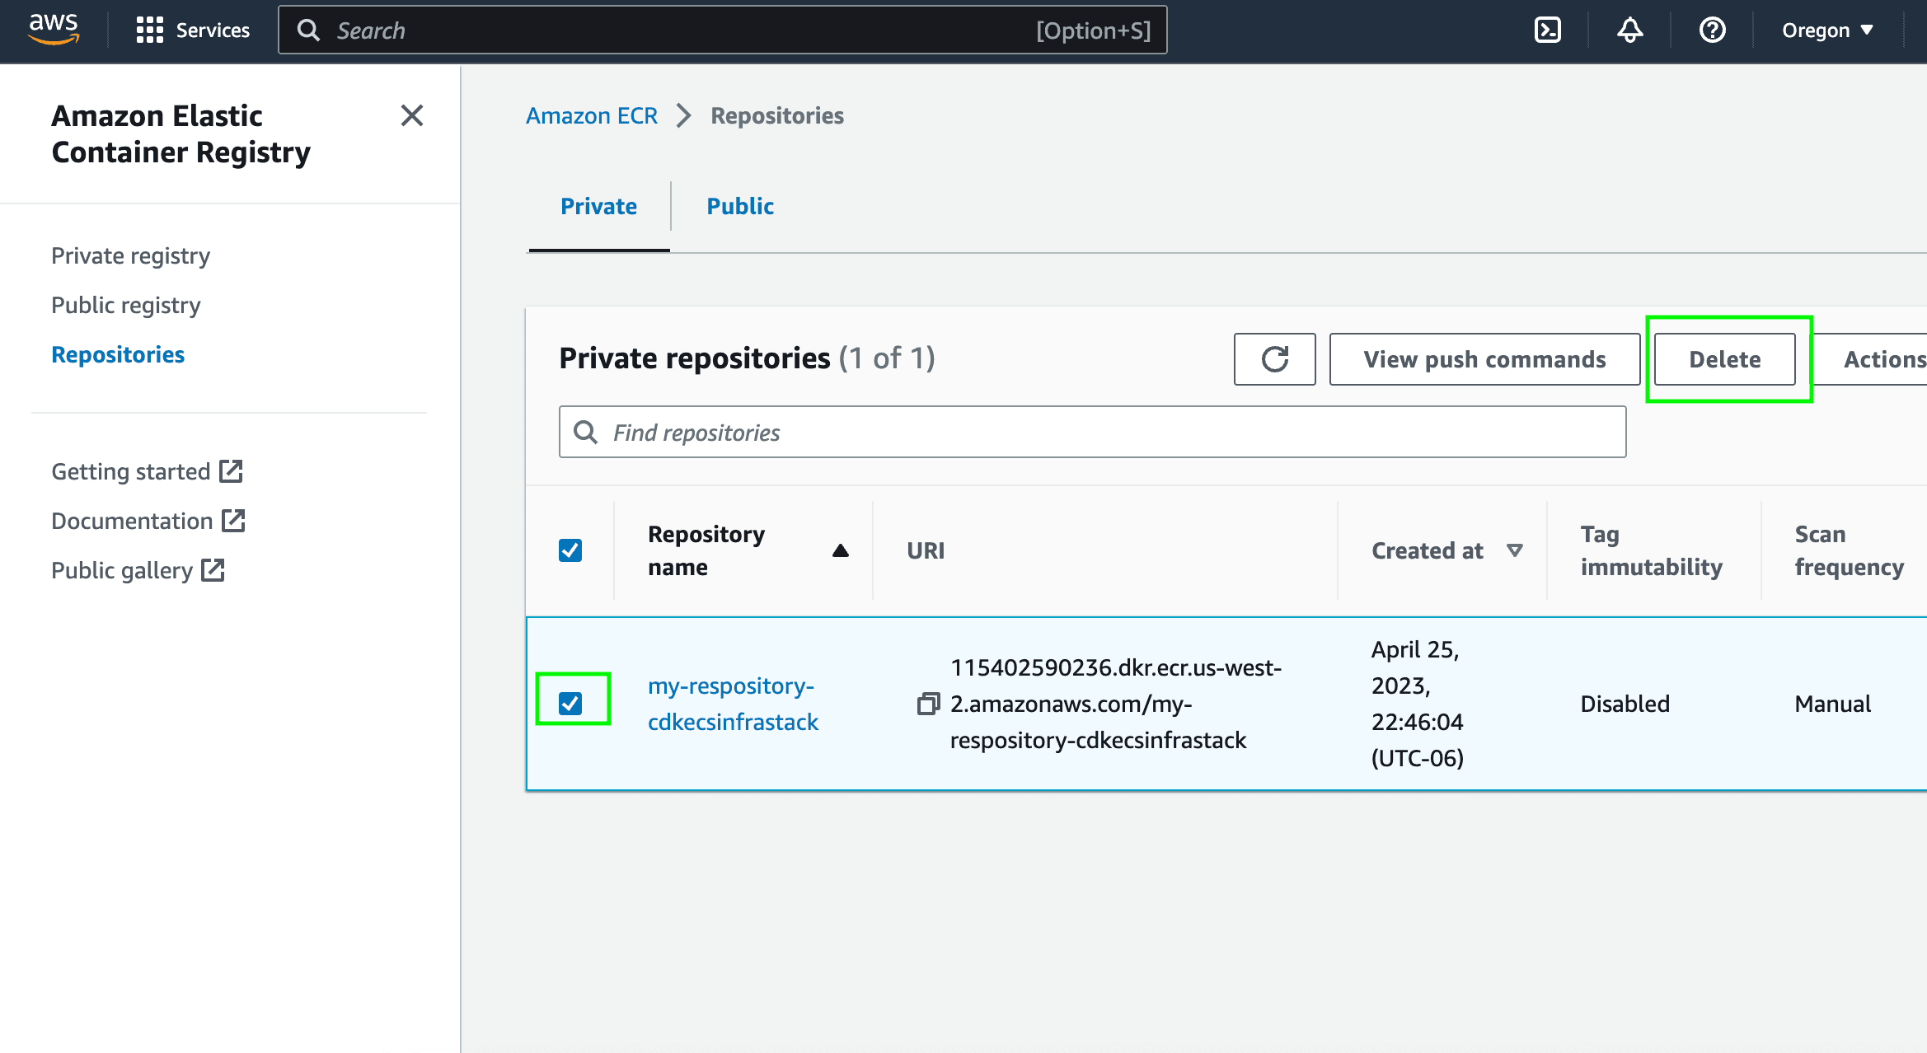Click the April 25, 2023 creation date
Image resolution: width=1927 pixels, height=1053 pixels.
[1418, 704]
